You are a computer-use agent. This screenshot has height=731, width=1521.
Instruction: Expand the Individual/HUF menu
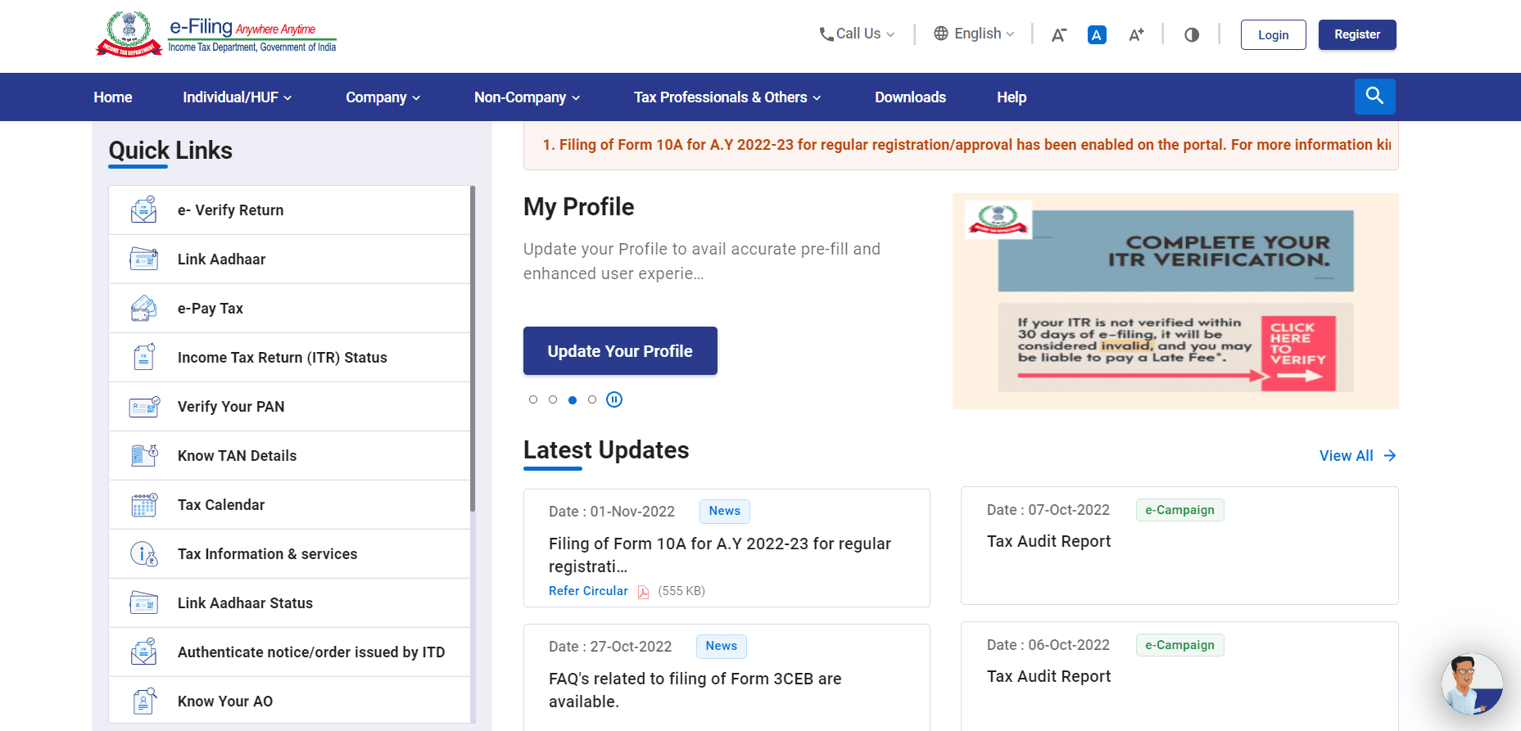tap(237, 97)
